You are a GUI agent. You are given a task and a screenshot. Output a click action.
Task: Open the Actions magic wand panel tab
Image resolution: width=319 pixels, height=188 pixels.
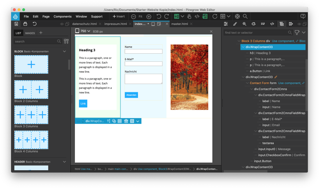(x=244, y=24)
